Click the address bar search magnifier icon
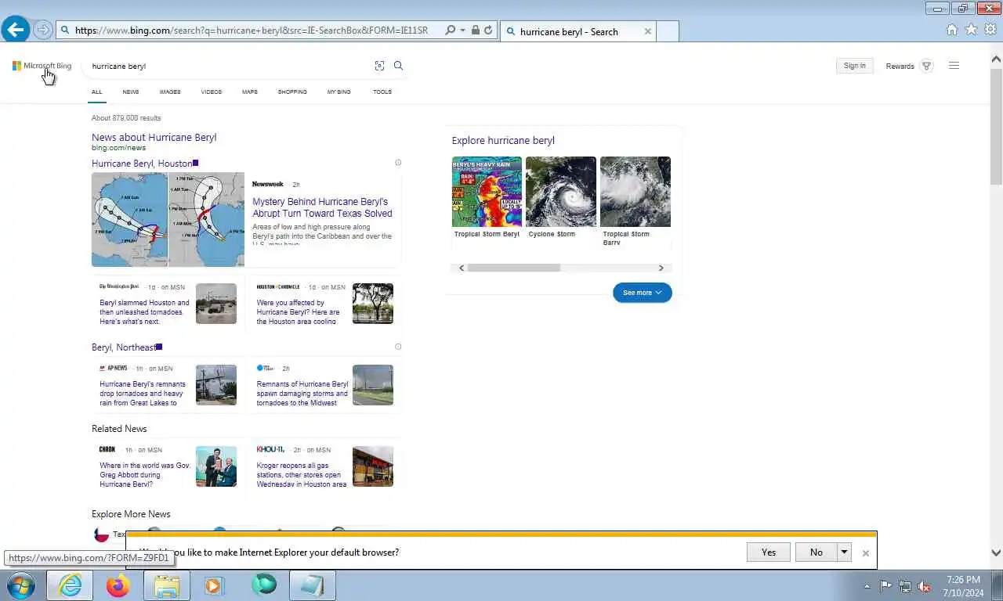The height and width of the screenshot is (601, 1003). (x=450, y=31)
